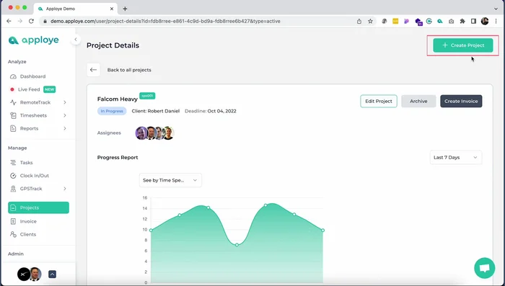Image resolution: width=505 pixels, height=286 pixels.
Task: Toggle the browser side panel icon
Action: (473, 21)
